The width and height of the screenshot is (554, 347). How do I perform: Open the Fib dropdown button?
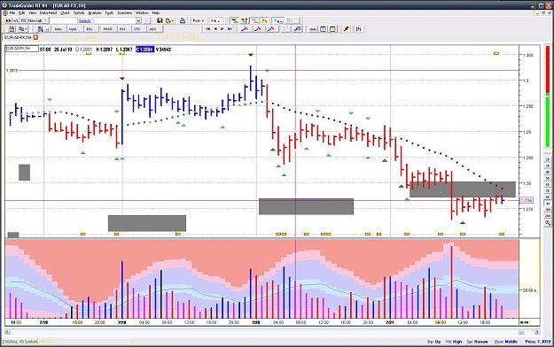click(x=215, y=21)
